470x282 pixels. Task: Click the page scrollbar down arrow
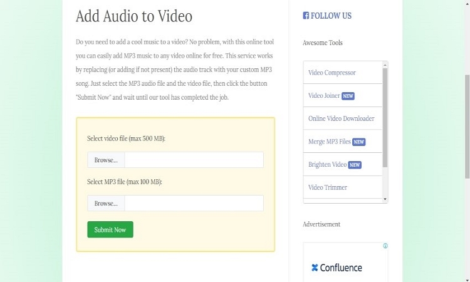pyautogui.click(x=467, y=279)
